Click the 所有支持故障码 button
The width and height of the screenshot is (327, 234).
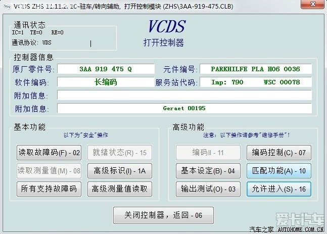(49, 189)
